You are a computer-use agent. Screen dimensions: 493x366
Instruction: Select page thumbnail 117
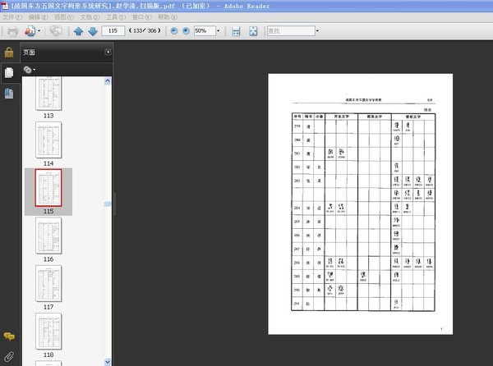point(48,283)
